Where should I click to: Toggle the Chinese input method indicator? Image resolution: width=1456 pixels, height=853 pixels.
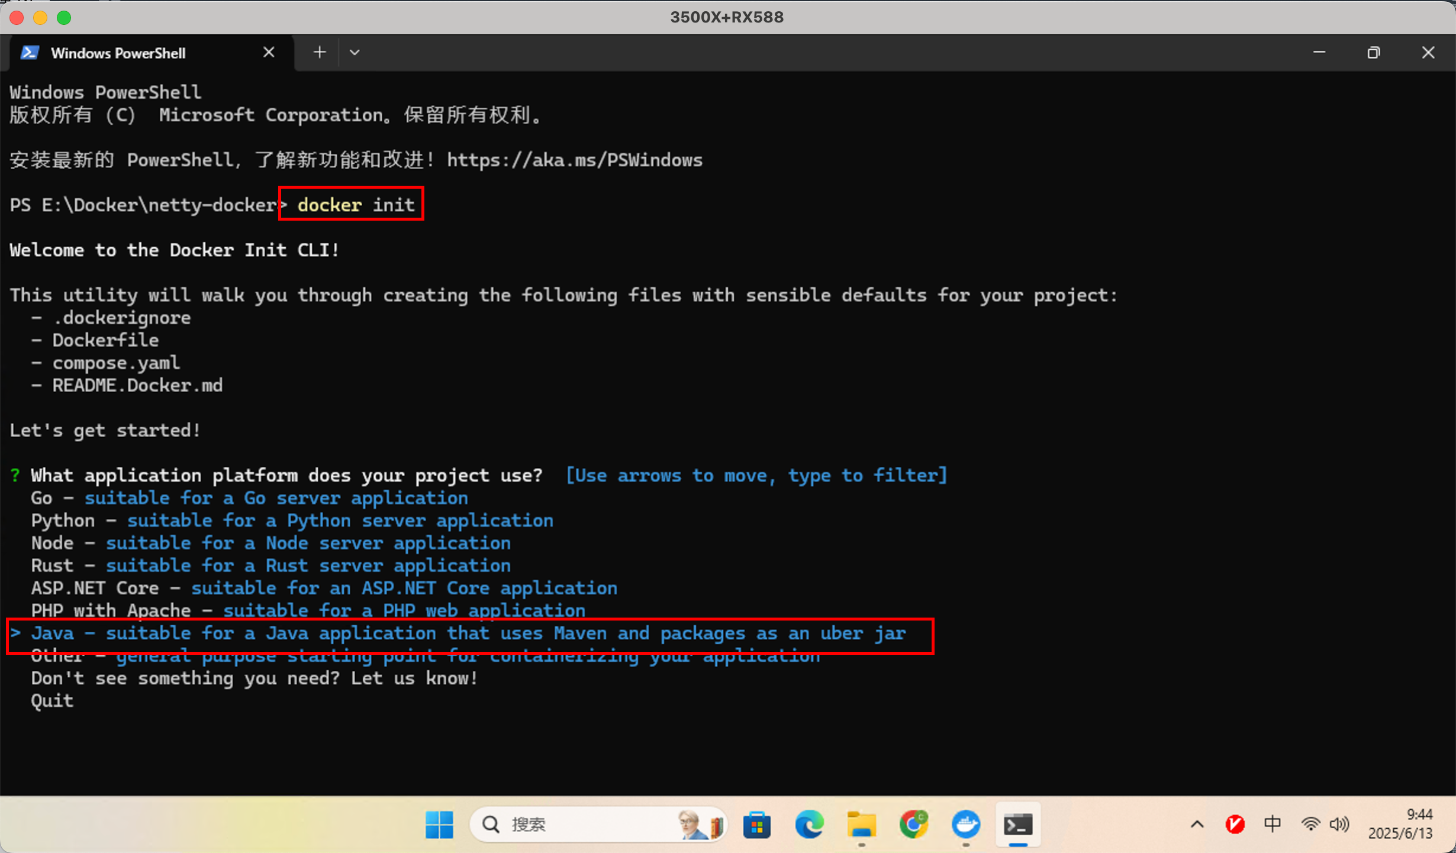coord(1272,824)
